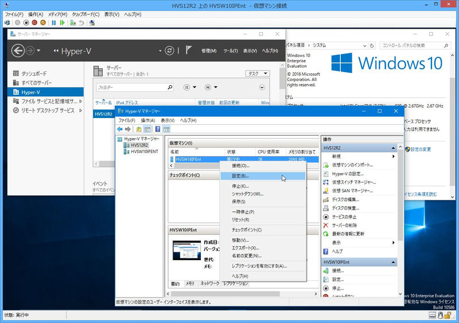The image size is (459, 323).
Task: Click blue help question mark toolbar icon
Action: [x=158, y=129]
